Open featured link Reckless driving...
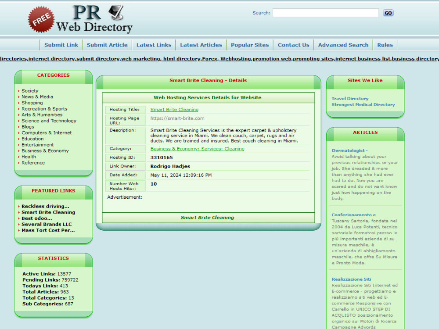This screenshot has height=329, width=439. tap(45, 207)
